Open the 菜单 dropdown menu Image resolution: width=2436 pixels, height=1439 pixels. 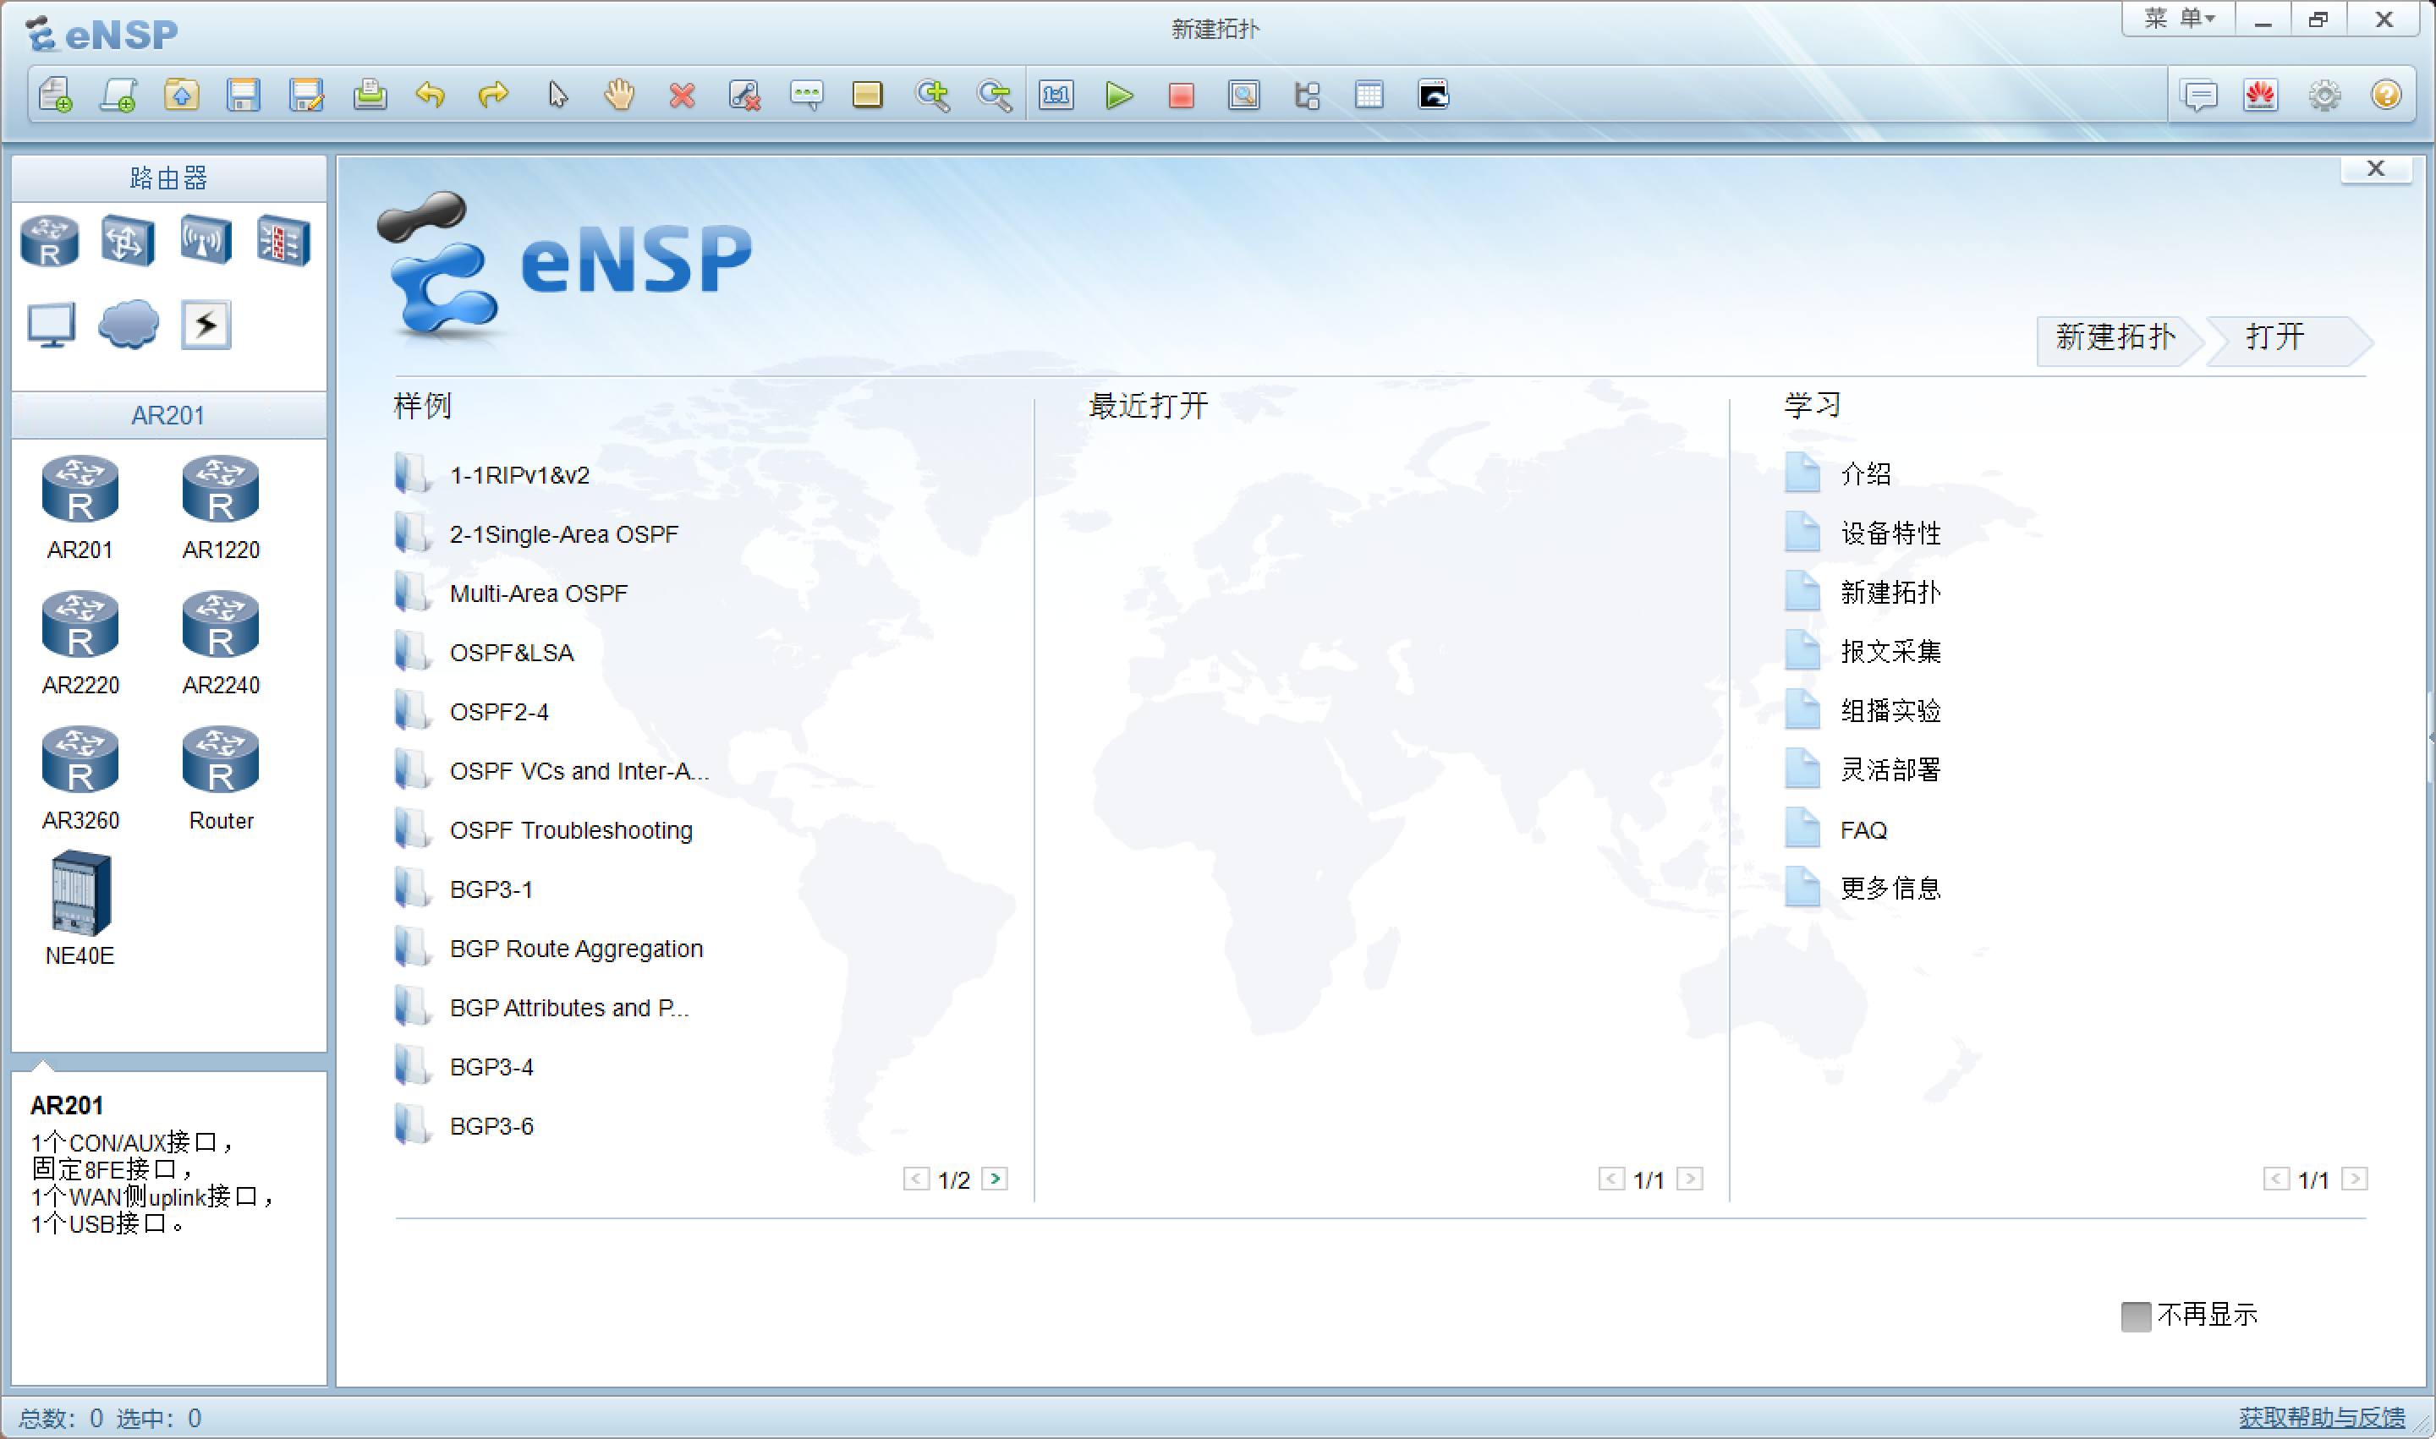click(x=2179, y=19)
